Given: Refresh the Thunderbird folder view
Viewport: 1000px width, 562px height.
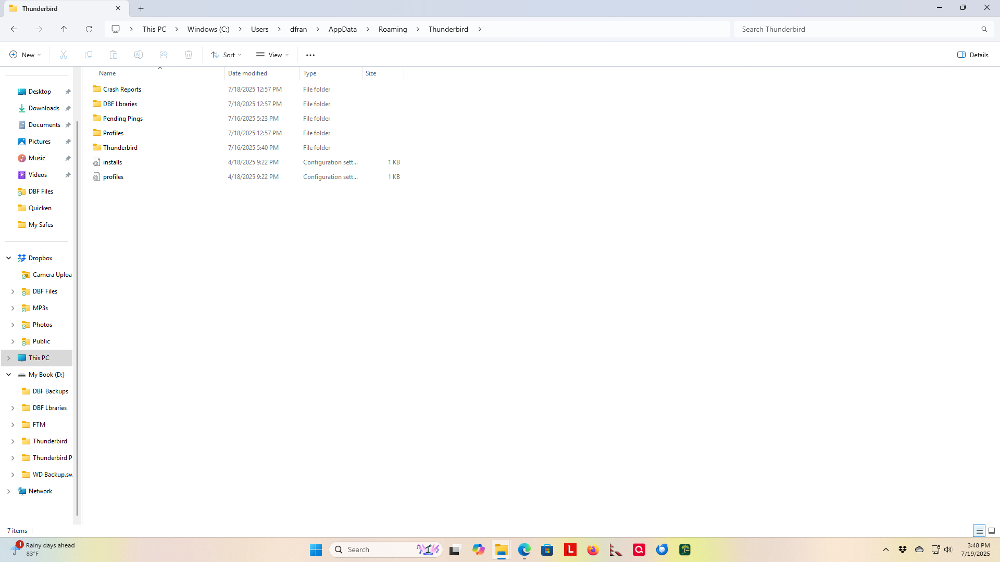Looking at the screenshot, I should [x=89, y=29].
